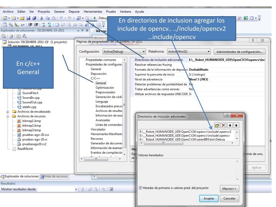
Task: Click the move line up arrow icon
Action: point(236,125)
